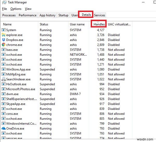156x142 pixels.
Task: Select the HxOutlook.exe process name
Action: (x=16, y=84)
